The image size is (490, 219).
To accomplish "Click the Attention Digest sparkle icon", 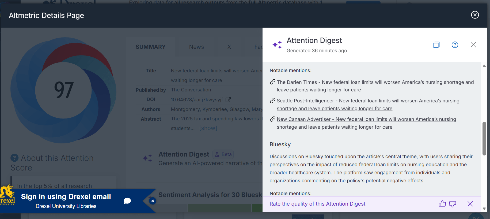I will coord(147,158).
